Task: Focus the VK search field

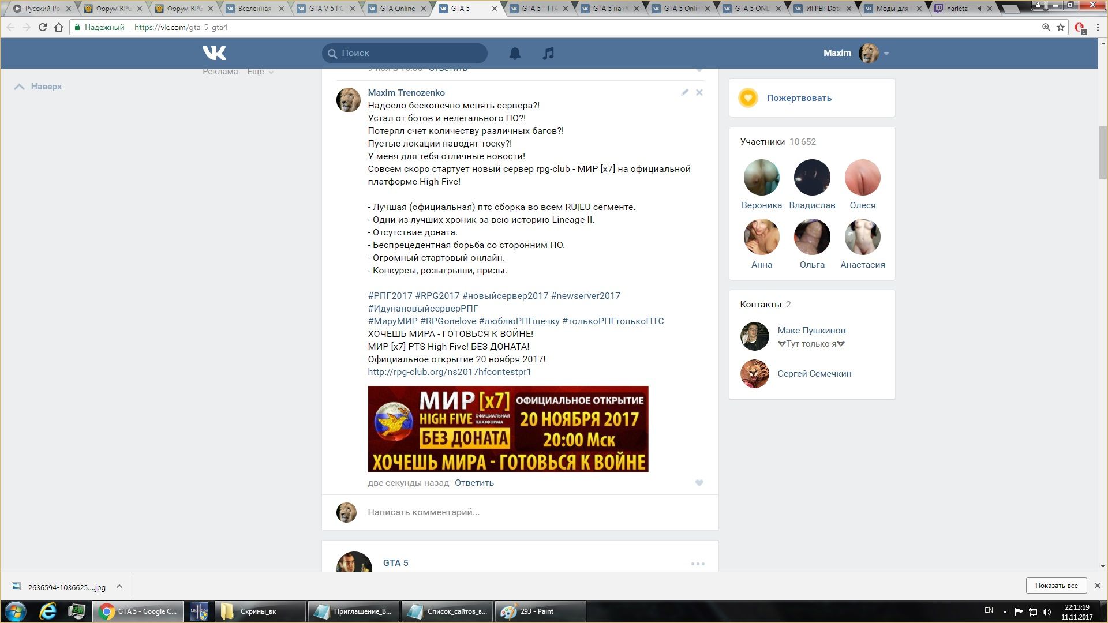Action: (405, 53)
